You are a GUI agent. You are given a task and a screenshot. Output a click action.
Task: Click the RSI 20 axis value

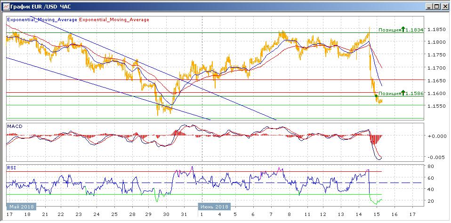pyautogui.click(x=431, y=201)
